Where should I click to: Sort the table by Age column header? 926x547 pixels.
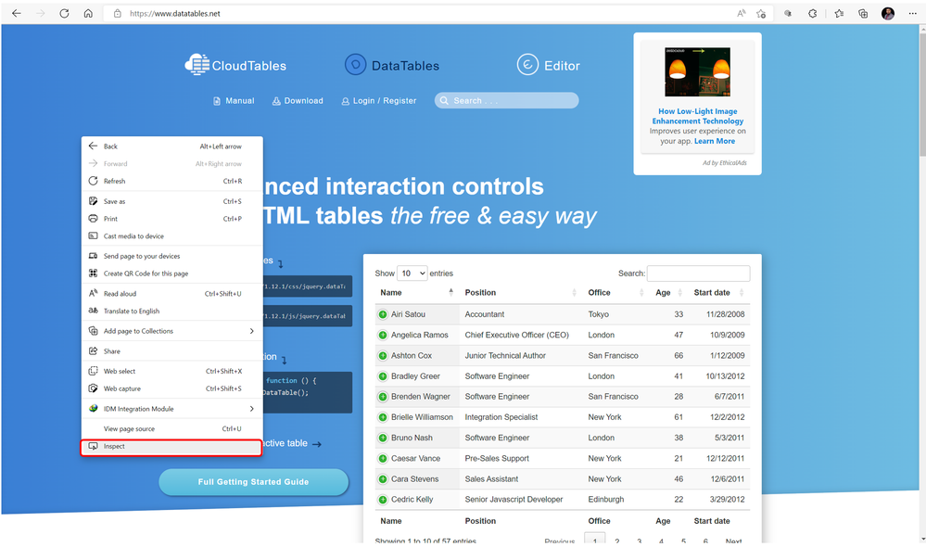(668, 292)
